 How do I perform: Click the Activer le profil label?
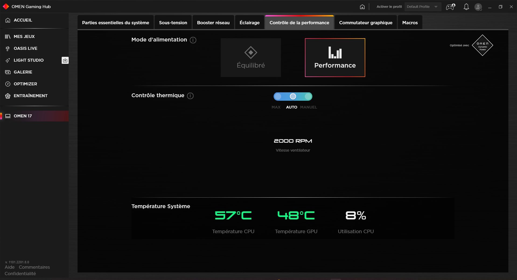tap(389, 7)
